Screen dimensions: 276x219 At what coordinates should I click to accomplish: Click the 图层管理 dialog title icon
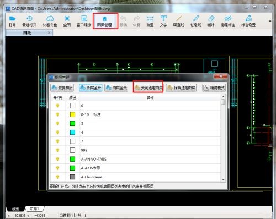[51, 78]
